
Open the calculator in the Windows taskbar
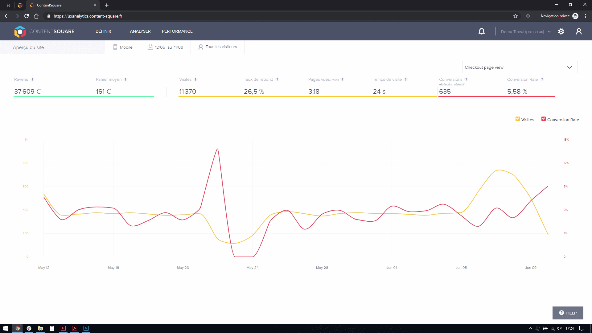[52, 328]
